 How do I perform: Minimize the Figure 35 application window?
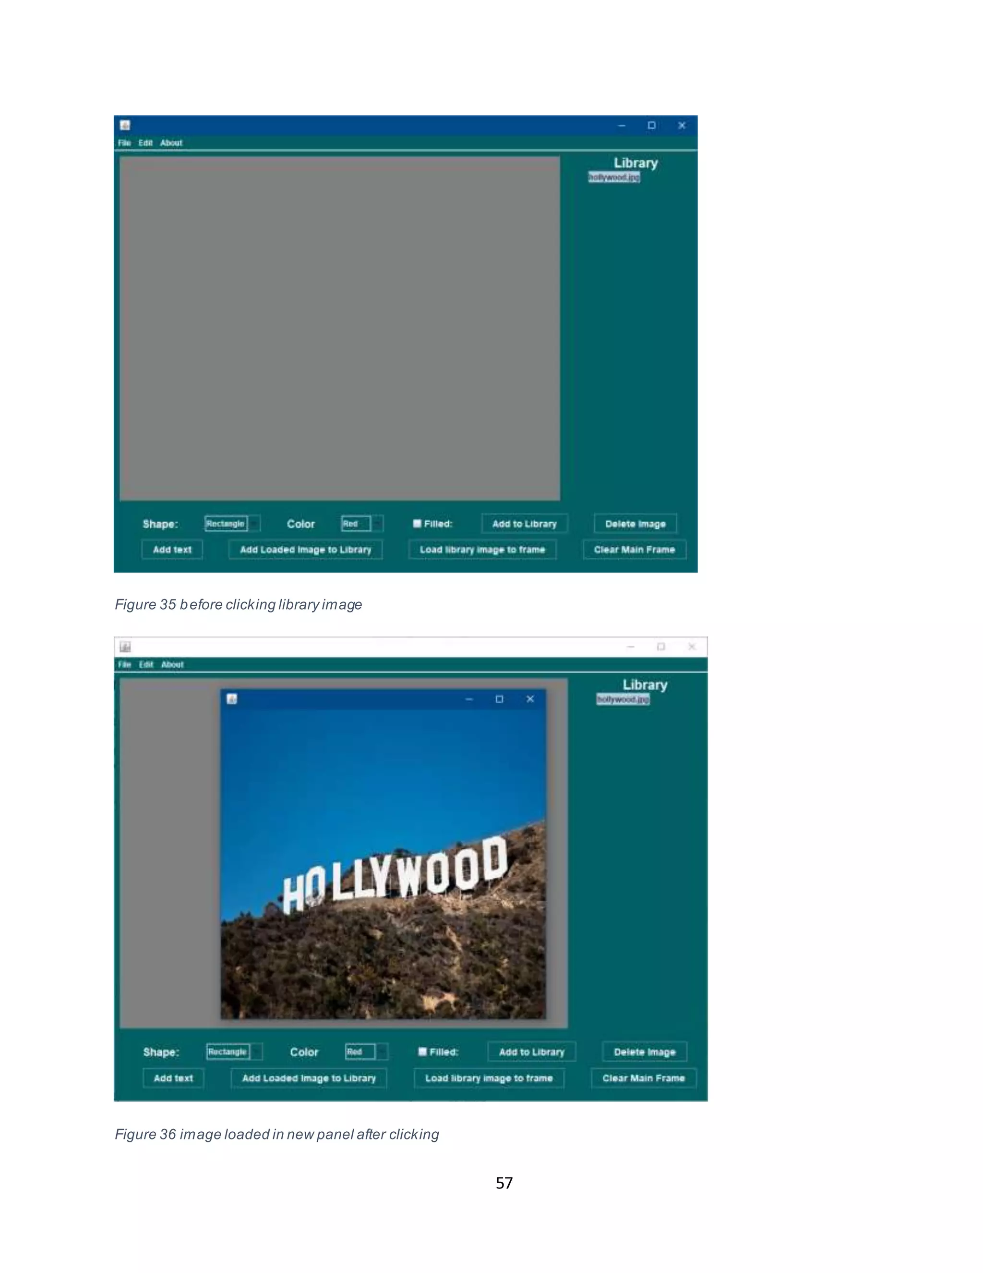pyautogui.click(x=622, y=125)
